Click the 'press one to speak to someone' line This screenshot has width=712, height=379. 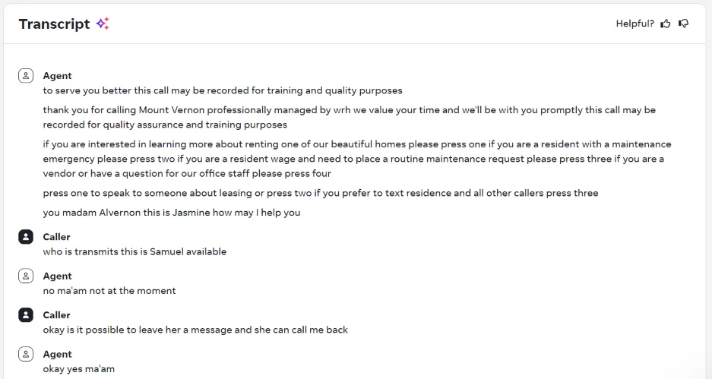pyautogui.click(x=321, y=193)
